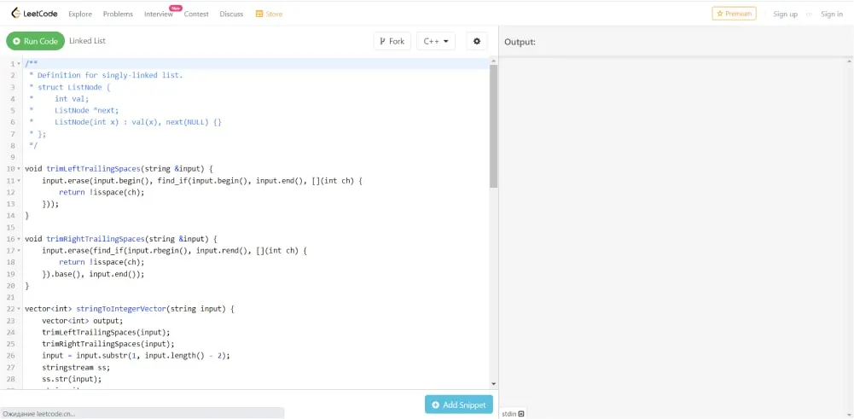Open editor settings gear
This screenshot has width=854, height=419.
tap(477, 41)
